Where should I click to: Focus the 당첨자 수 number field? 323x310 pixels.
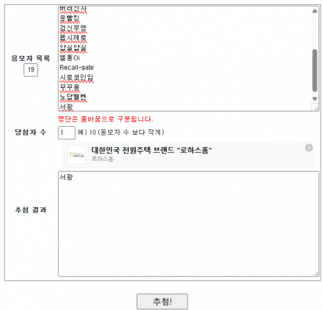[66, 132]
